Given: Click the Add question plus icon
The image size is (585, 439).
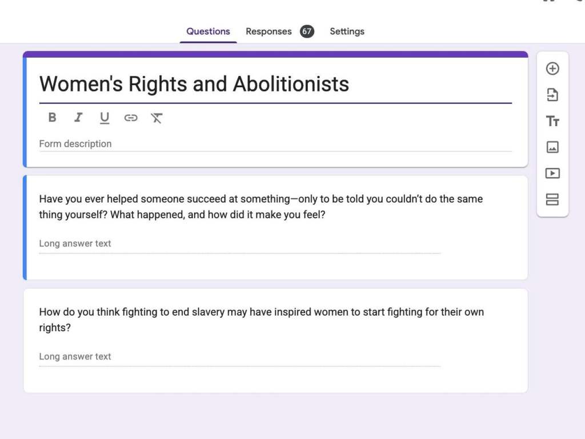Looking at the screenshot, I should [x=552, y=69].
